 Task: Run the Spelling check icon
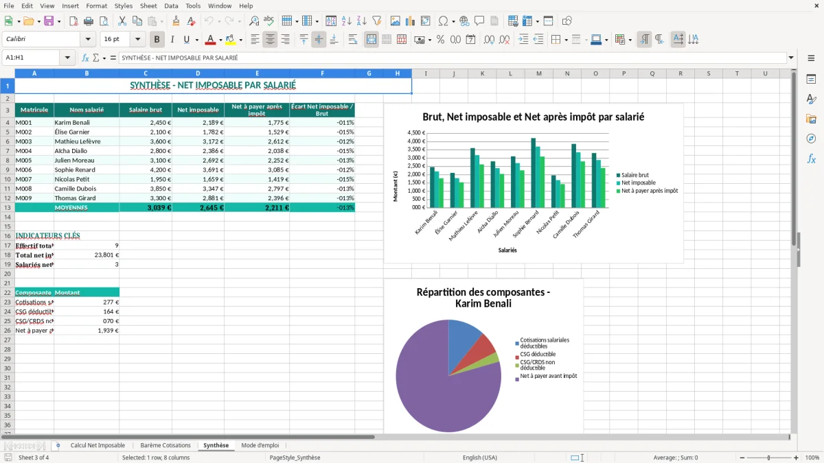coord(269,21)
